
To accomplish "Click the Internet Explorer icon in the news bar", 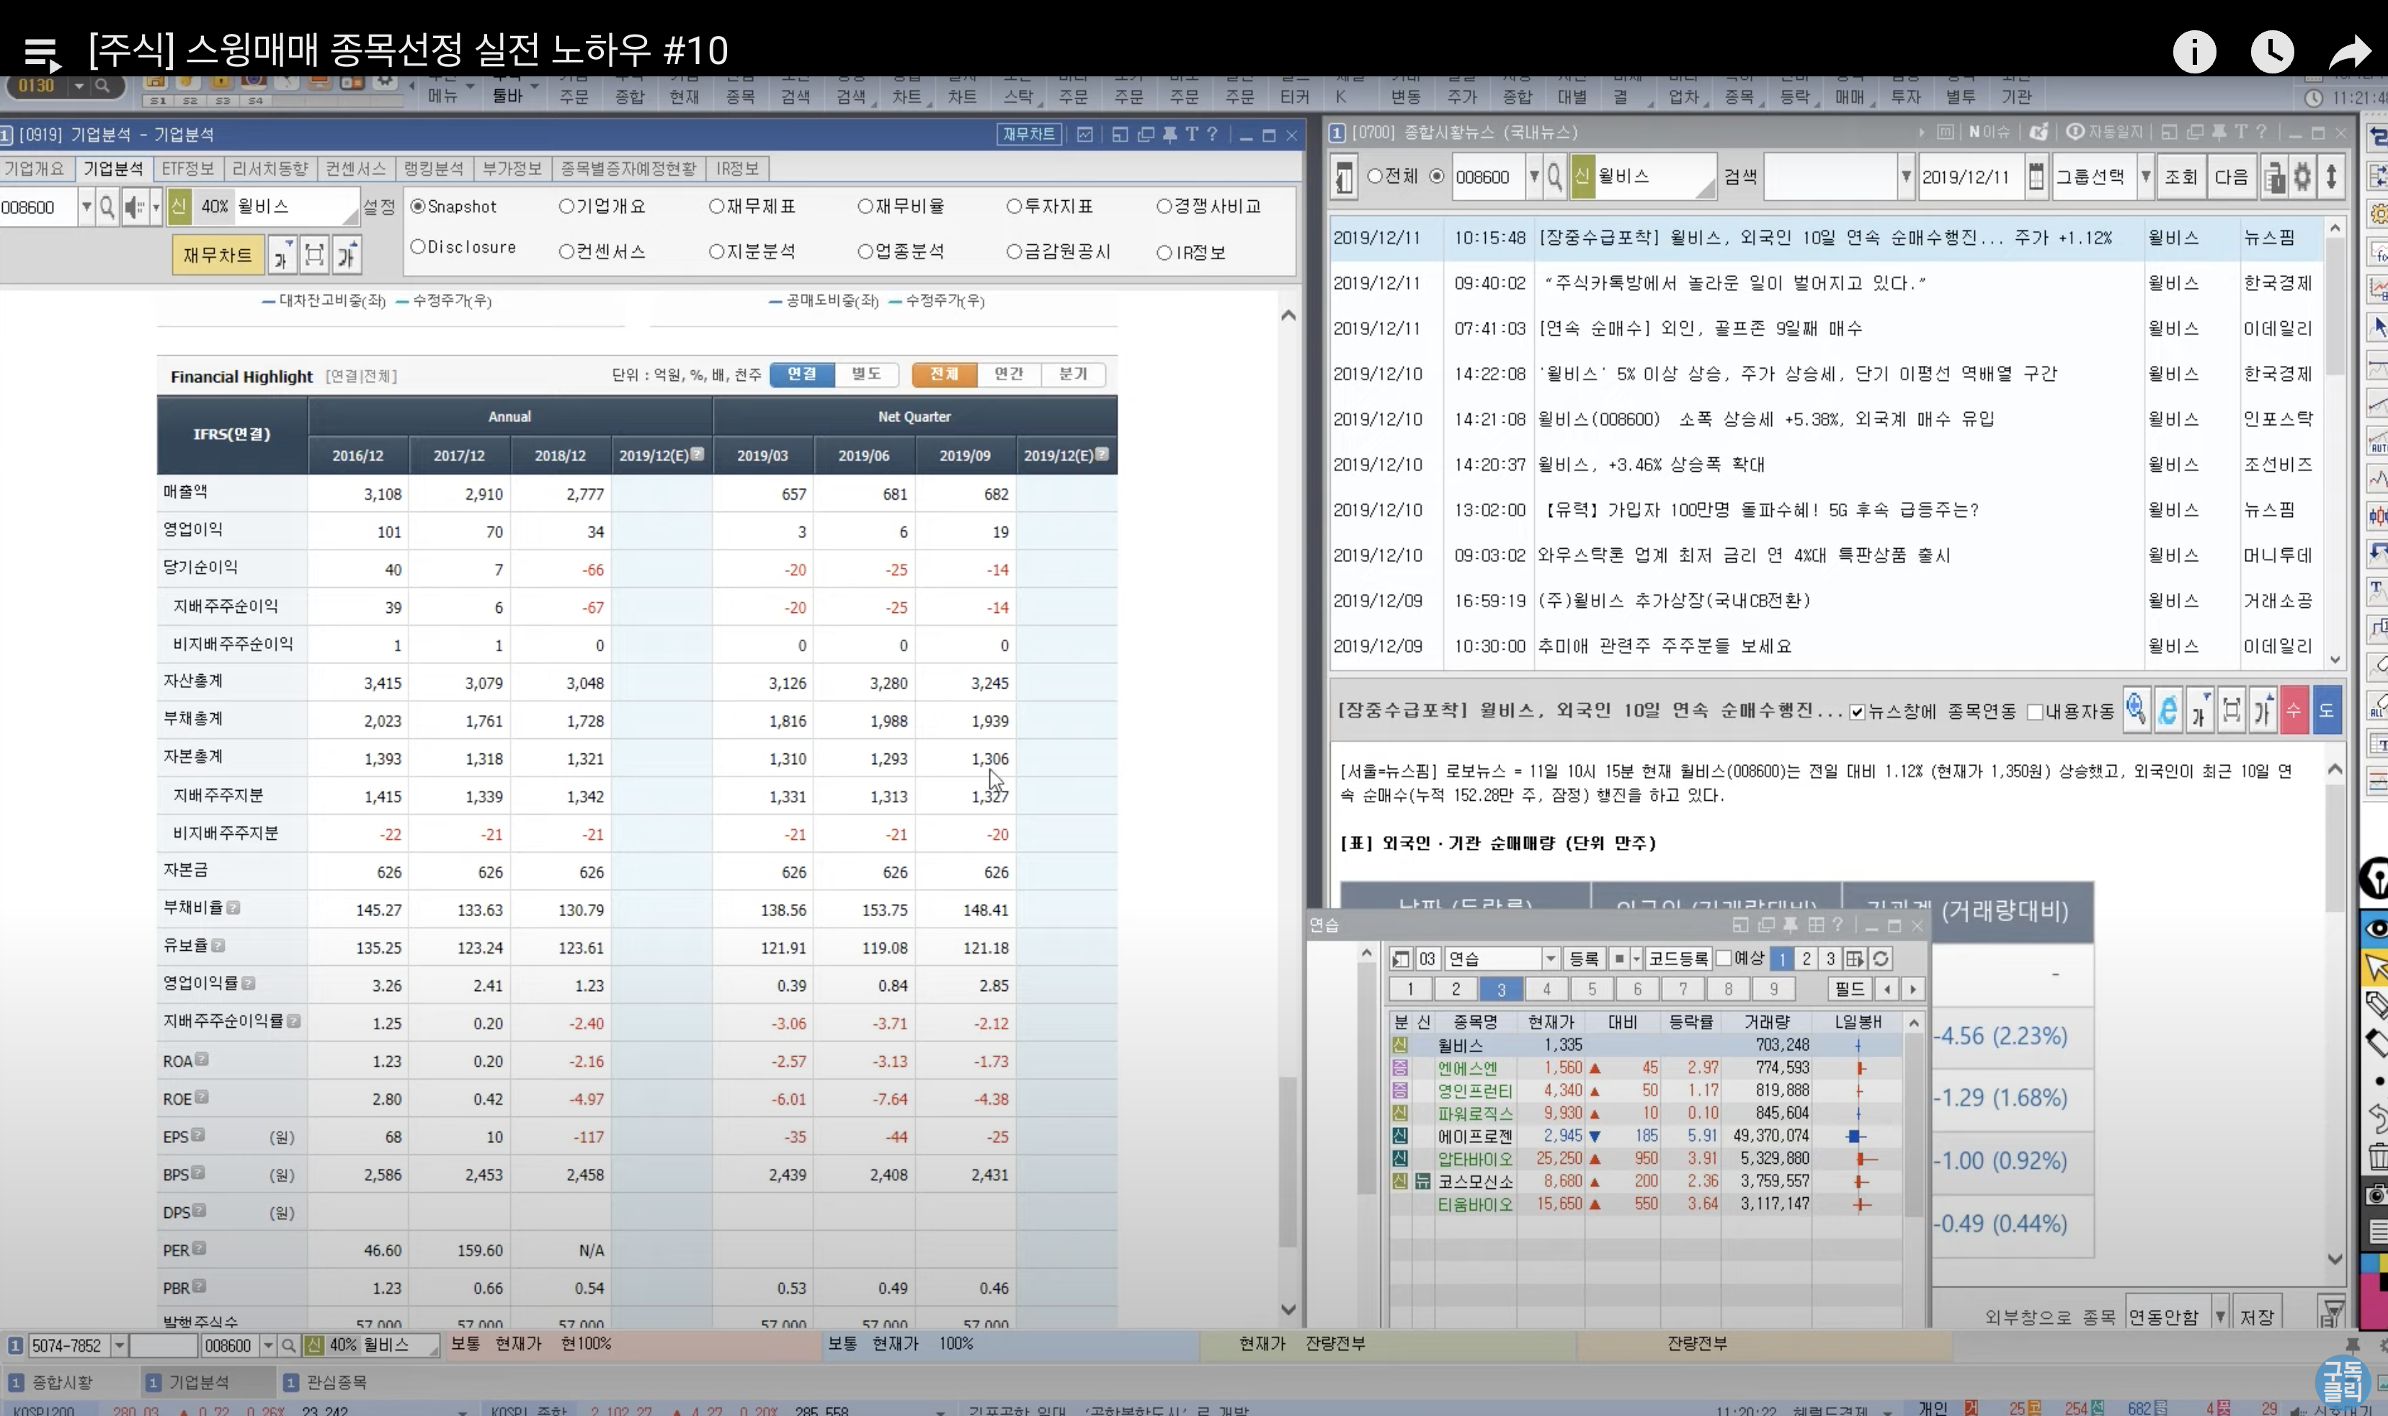I will tap(2168, 711).
